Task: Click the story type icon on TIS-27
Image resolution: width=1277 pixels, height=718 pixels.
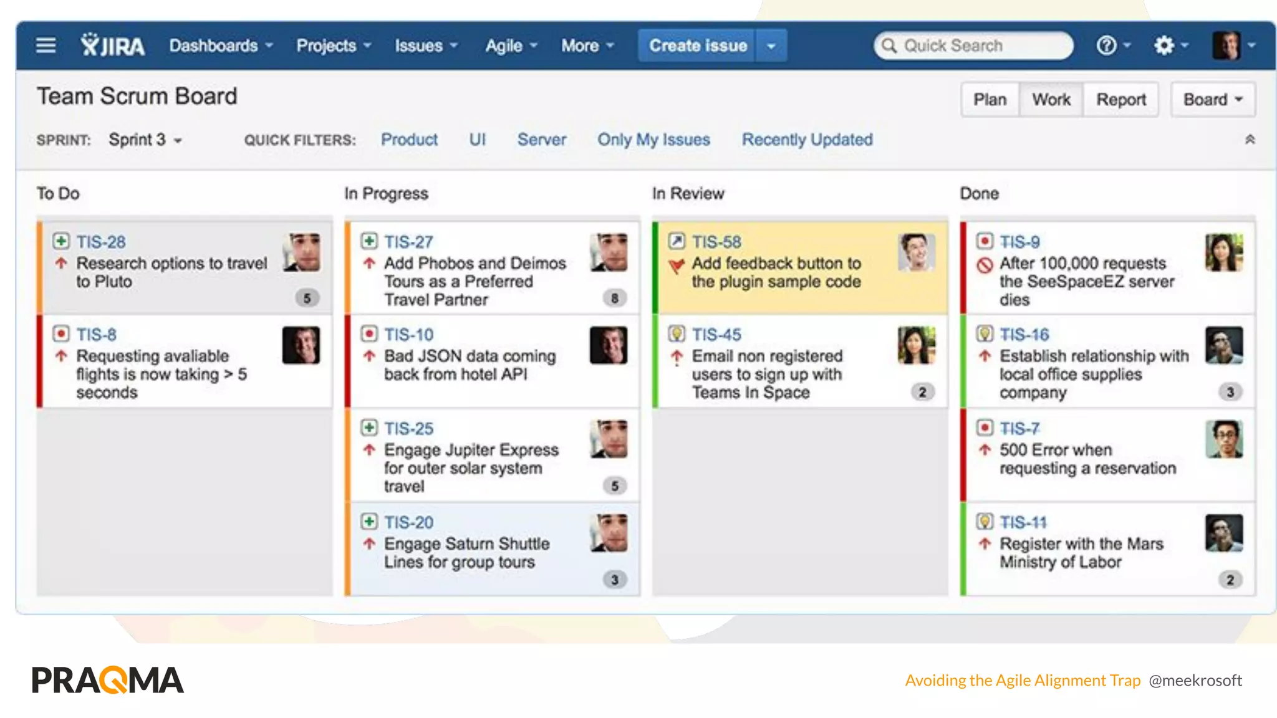Action: click(x=369, y=241)
